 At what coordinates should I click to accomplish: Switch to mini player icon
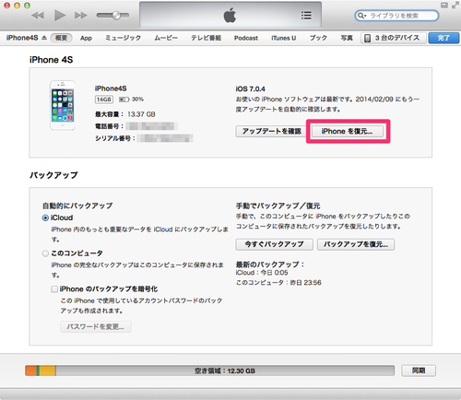click(x=444, y=6)
